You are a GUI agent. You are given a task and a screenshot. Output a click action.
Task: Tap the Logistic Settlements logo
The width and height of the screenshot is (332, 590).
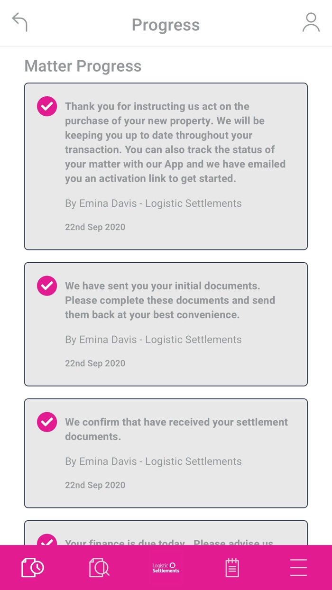(166, 567)
